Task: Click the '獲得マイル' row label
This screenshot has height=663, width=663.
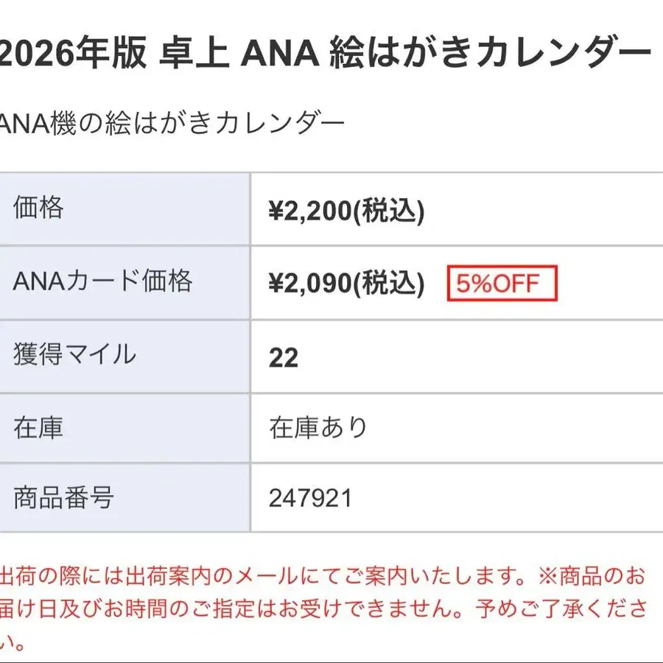Action: click(x=74, y=354)
